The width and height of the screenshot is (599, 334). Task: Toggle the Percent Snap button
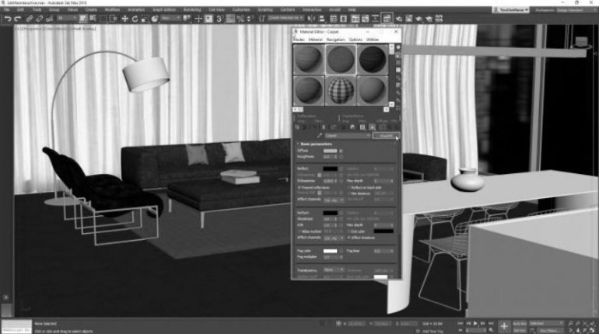[x=240, y=19]
